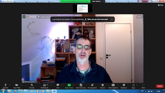Click the signal bars icon by Michael Lueck
Viewport: 165px width, 93px height.
23,82
